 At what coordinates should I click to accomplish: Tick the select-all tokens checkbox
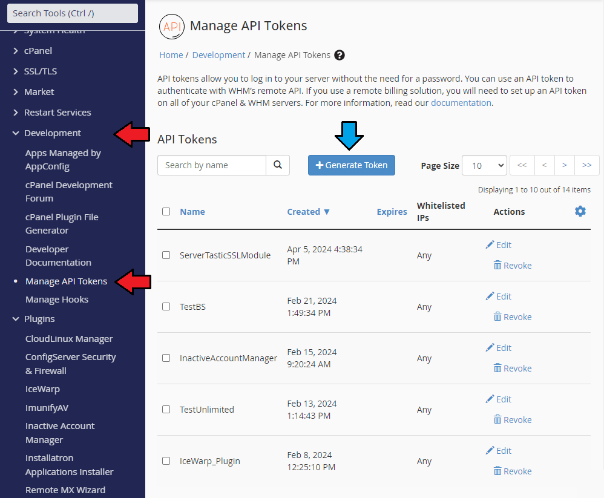tap(166, 211)
